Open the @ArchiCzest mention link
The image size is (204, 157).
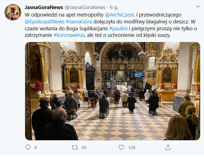point(119,15)
